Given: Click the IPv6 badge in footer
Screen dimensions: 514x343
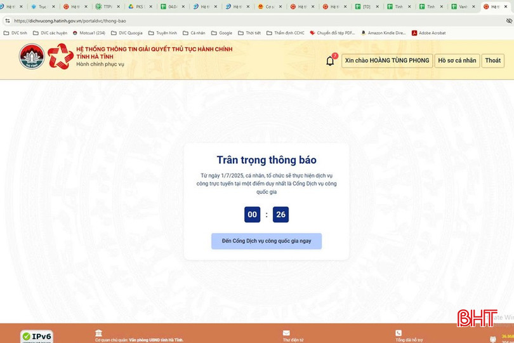Looking at the screenshot, I should click(37, 336).
